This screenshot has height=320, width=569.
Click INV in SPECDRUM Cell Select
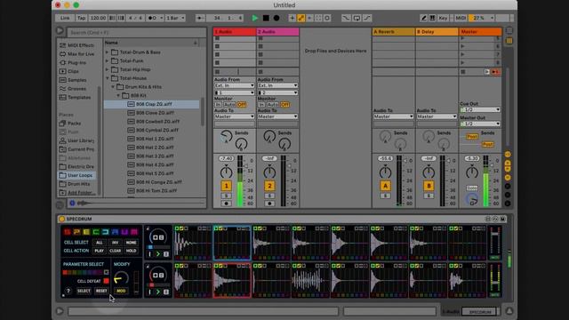pyautogui.click(x=115, y=243)
